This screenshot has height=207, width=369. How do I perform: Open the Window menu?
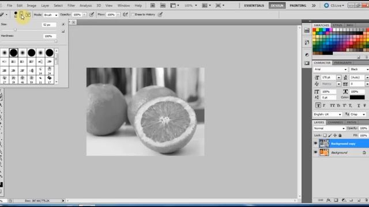point(123,5)
